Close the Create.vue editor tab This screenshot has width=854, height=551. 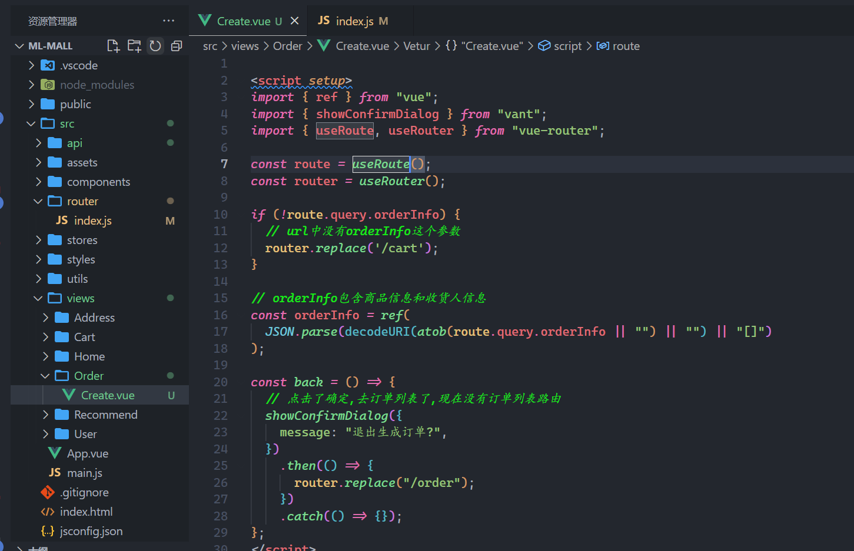pos(295,21)
